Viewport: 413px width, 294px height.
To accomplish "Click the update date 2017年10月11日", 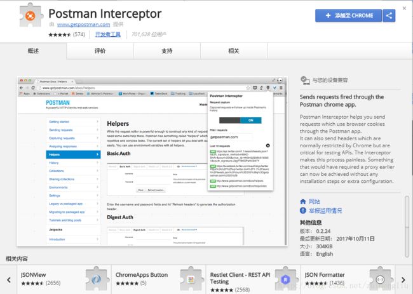I will click(355, 239).
